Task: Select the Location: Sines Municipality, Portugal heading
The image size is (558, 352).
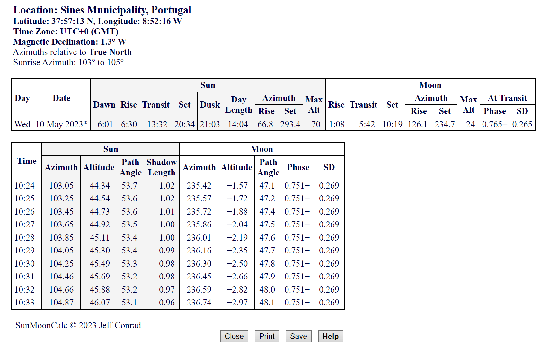Action: tap(102, 10)
